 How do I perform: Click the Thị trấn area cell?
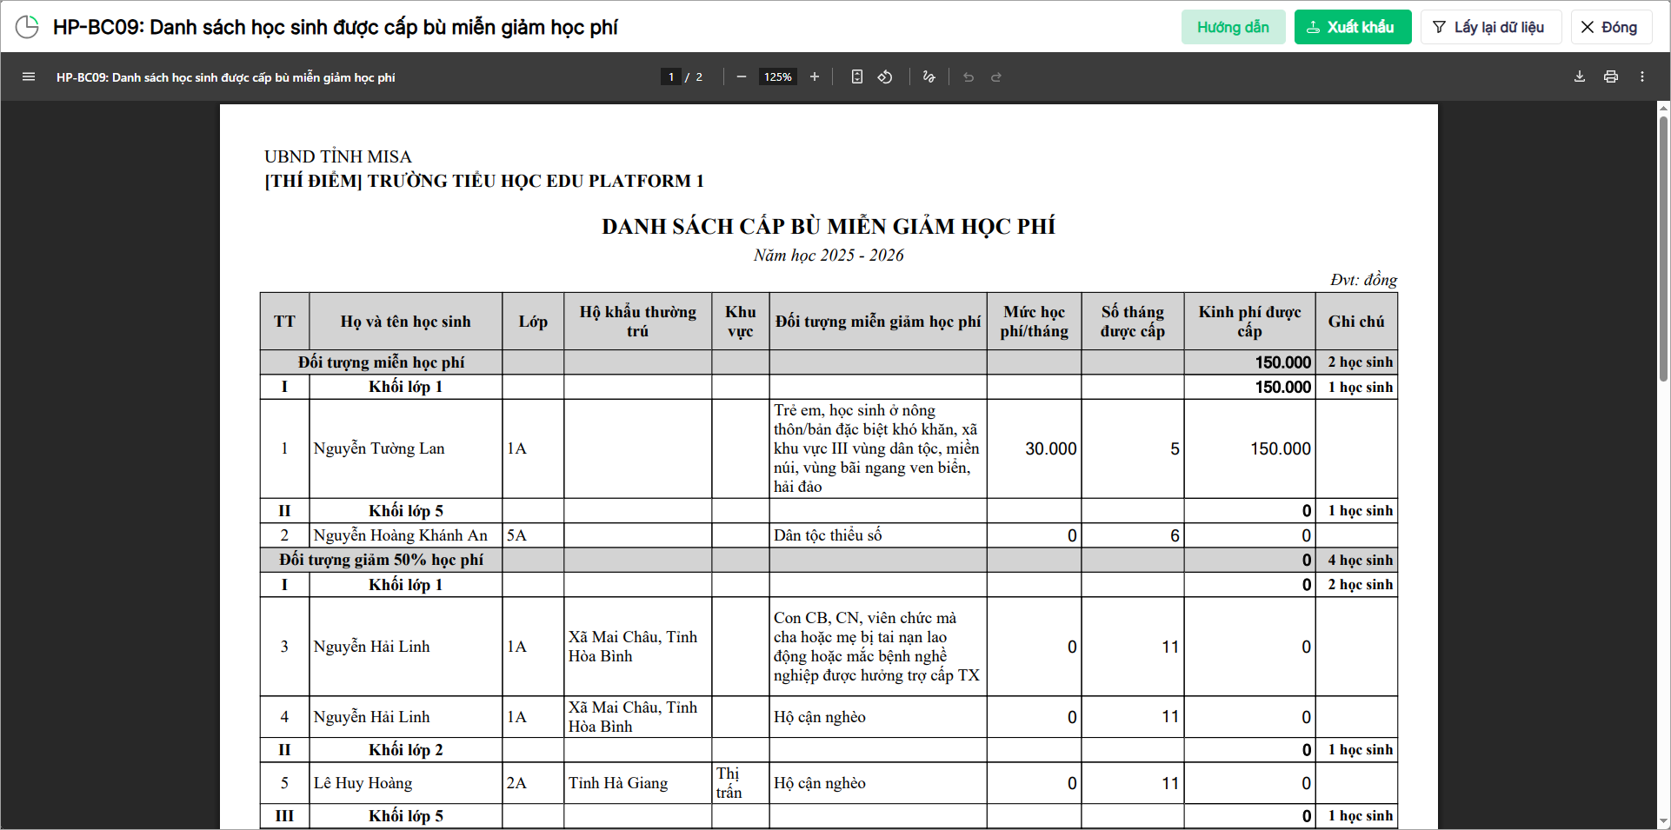pyautogui.click(x=741, y=783)
